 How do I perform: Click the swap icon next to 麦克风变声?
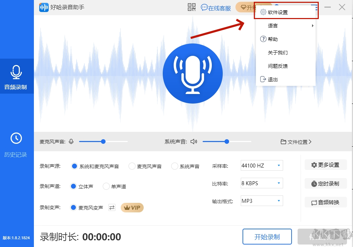click(112, 207)
